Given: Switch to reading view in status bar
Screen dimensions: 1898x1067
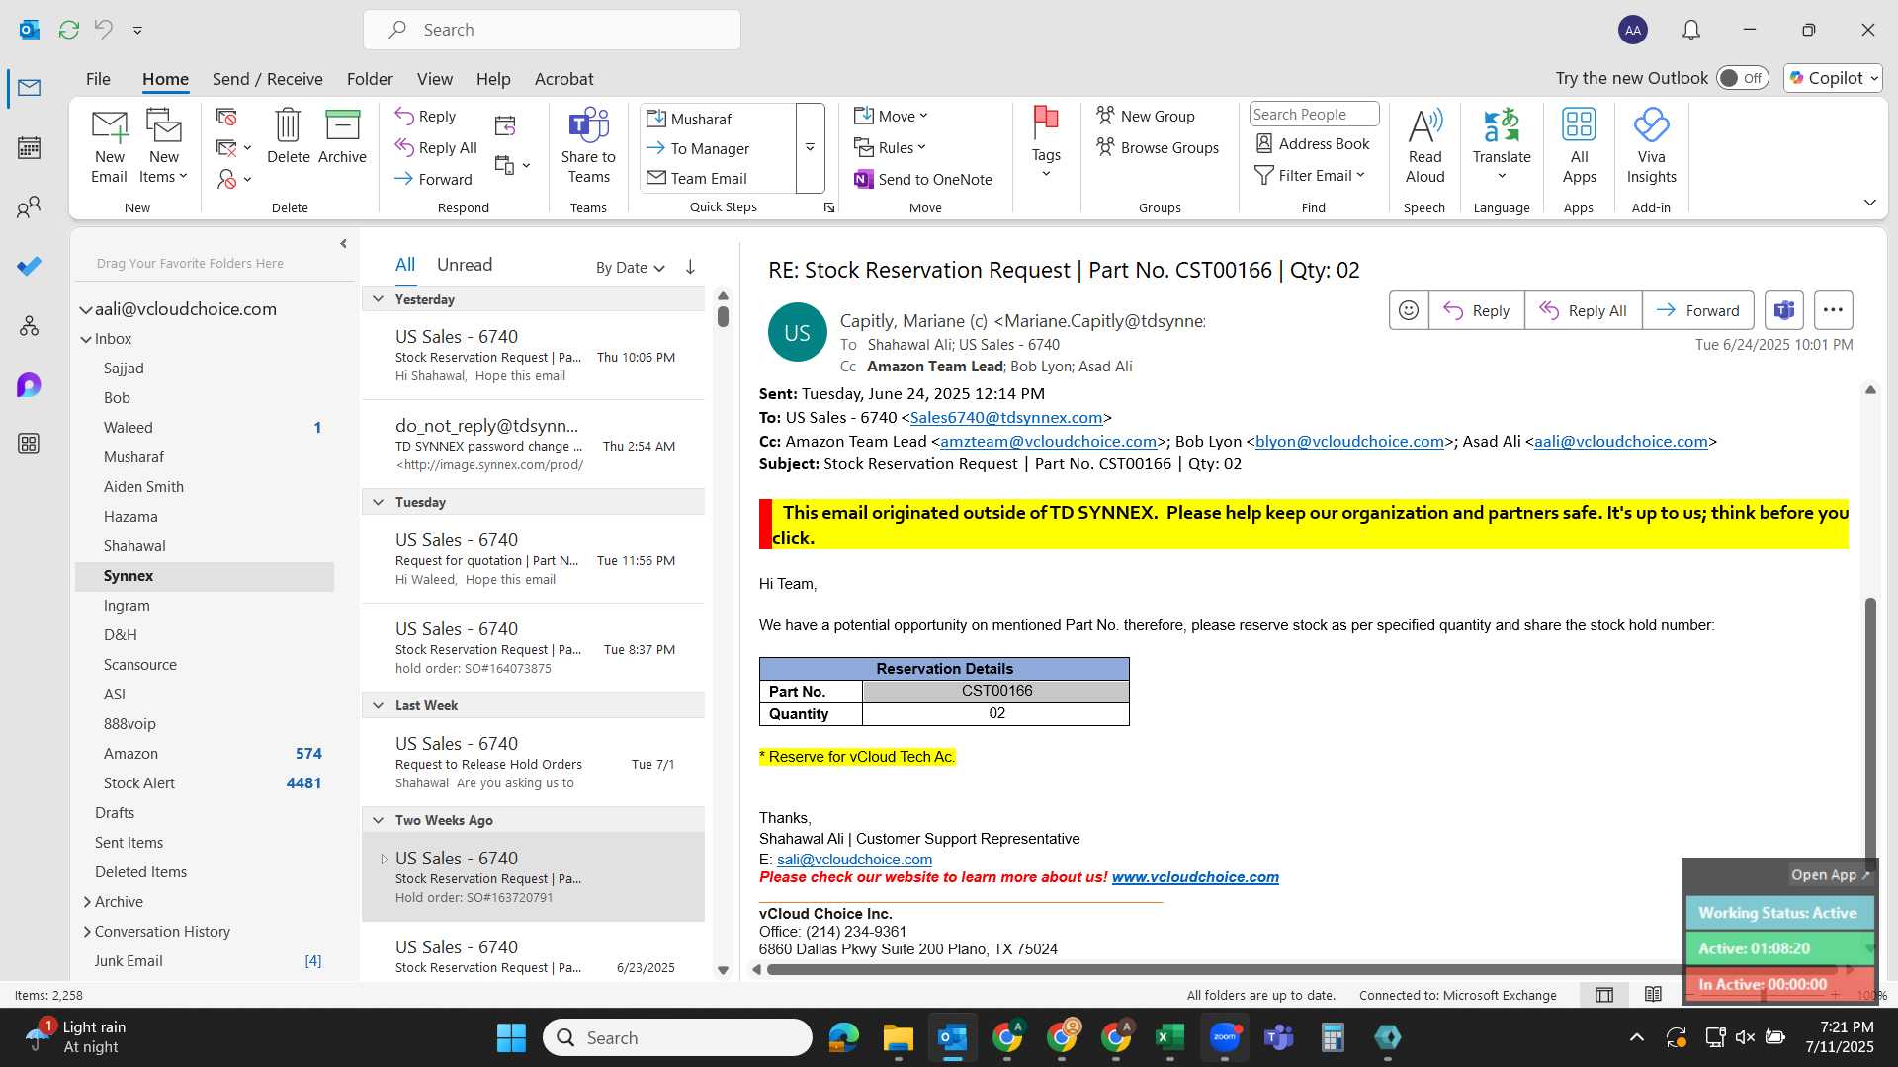Looking at the screenshot, I should [x=1653, y=995].
